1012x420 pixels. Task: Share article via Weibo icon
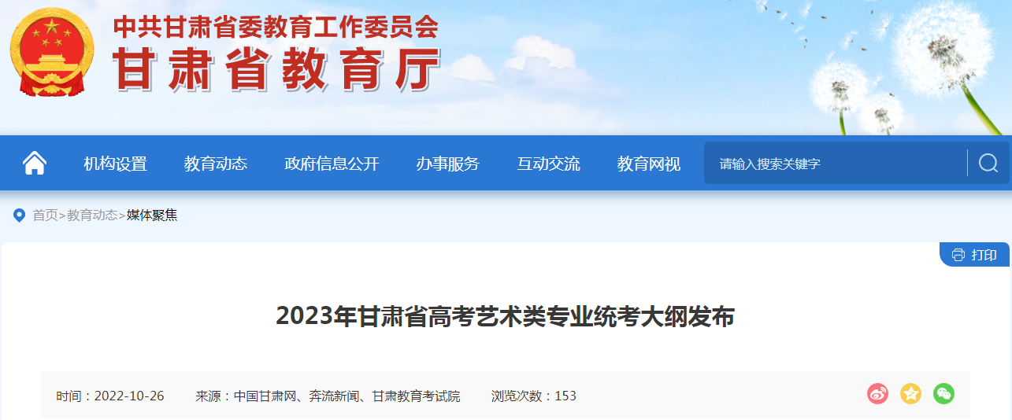(878, 393)
